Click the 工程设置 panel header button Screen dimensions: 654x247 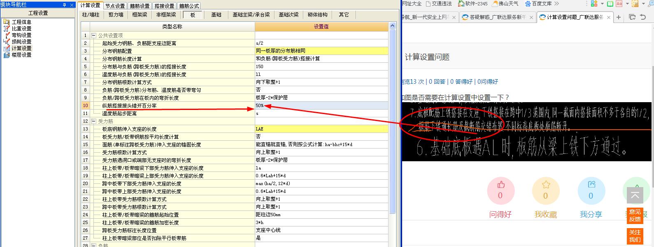pyautogui.click(x=38, y=13)
